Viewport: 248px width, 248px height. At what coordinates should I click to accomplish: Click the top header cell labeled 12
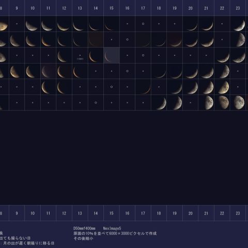tap(64, 8)
